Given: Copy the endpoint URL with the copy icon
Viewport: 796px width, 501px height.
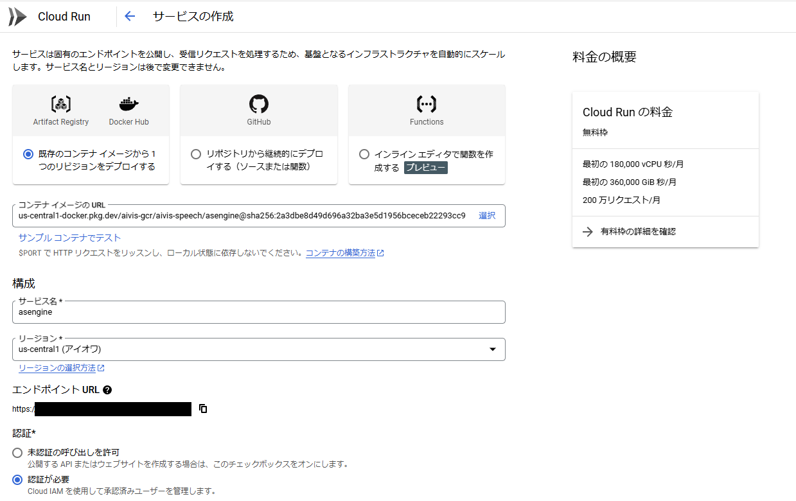Looking at the screenshot, I should tap(203, 409).
